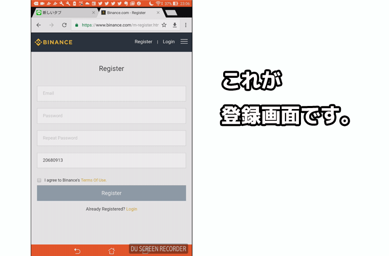Click Register in the Binance header
The image size is (389, 256).
[143, 41]
